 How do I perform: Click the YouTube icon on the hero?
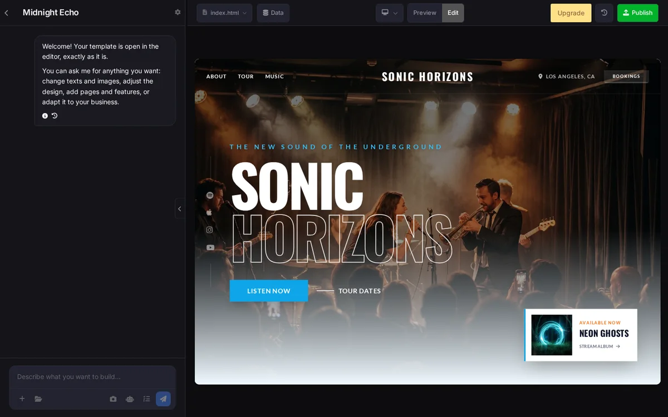click(210, 247)
